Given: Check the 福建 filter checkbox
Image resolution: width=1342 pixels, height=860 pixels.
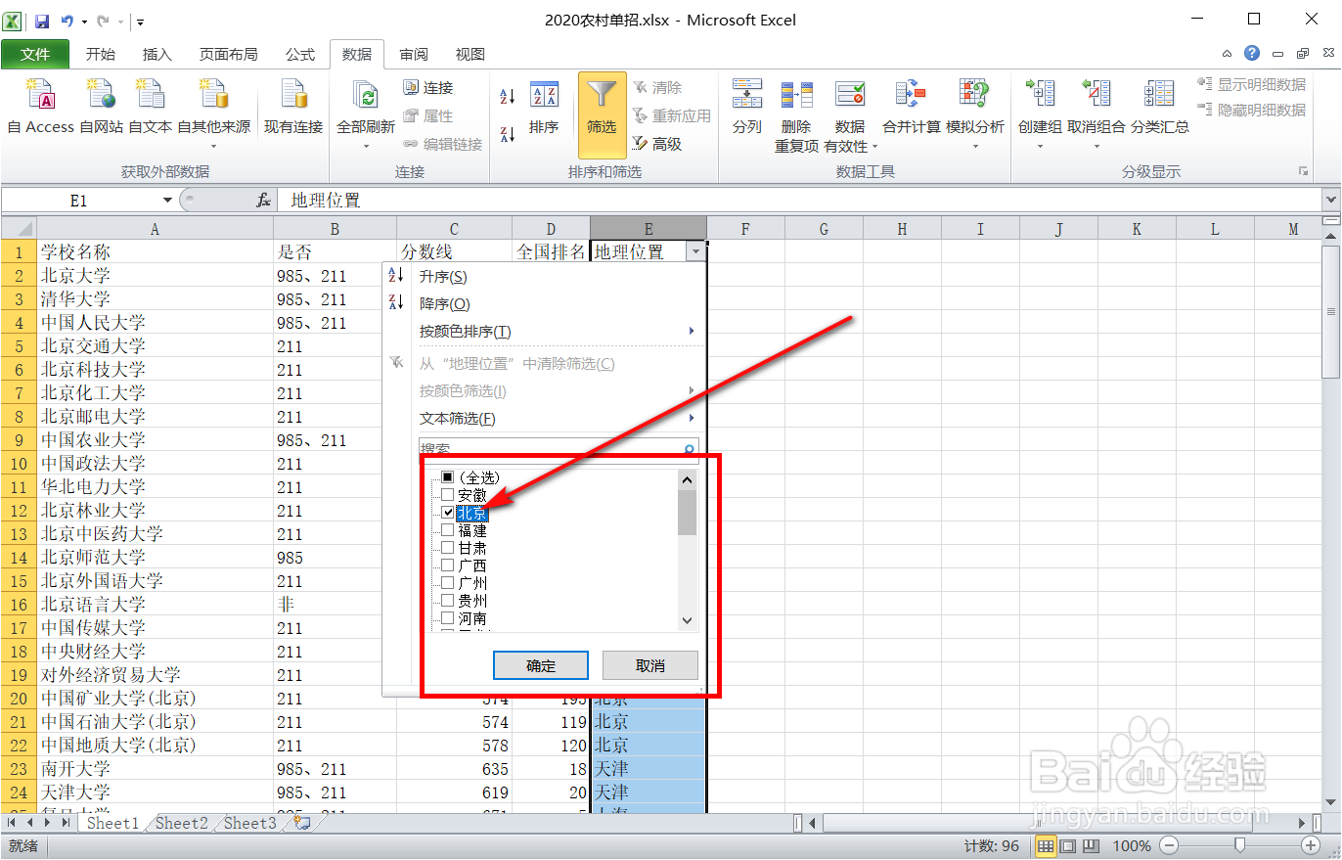Looking at the screenshot, I should [447, 530].
